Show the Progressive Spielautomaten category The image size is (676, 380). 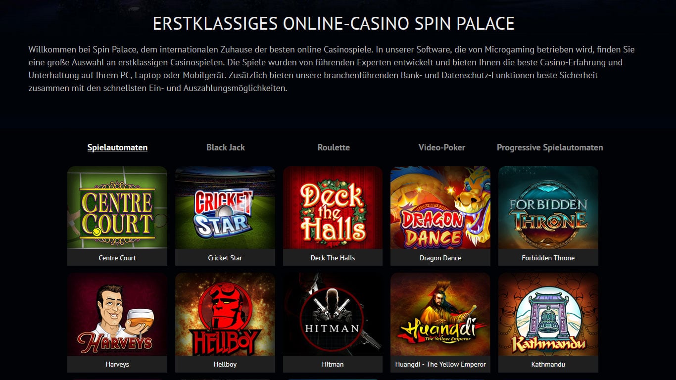click(x=550, y=147)
